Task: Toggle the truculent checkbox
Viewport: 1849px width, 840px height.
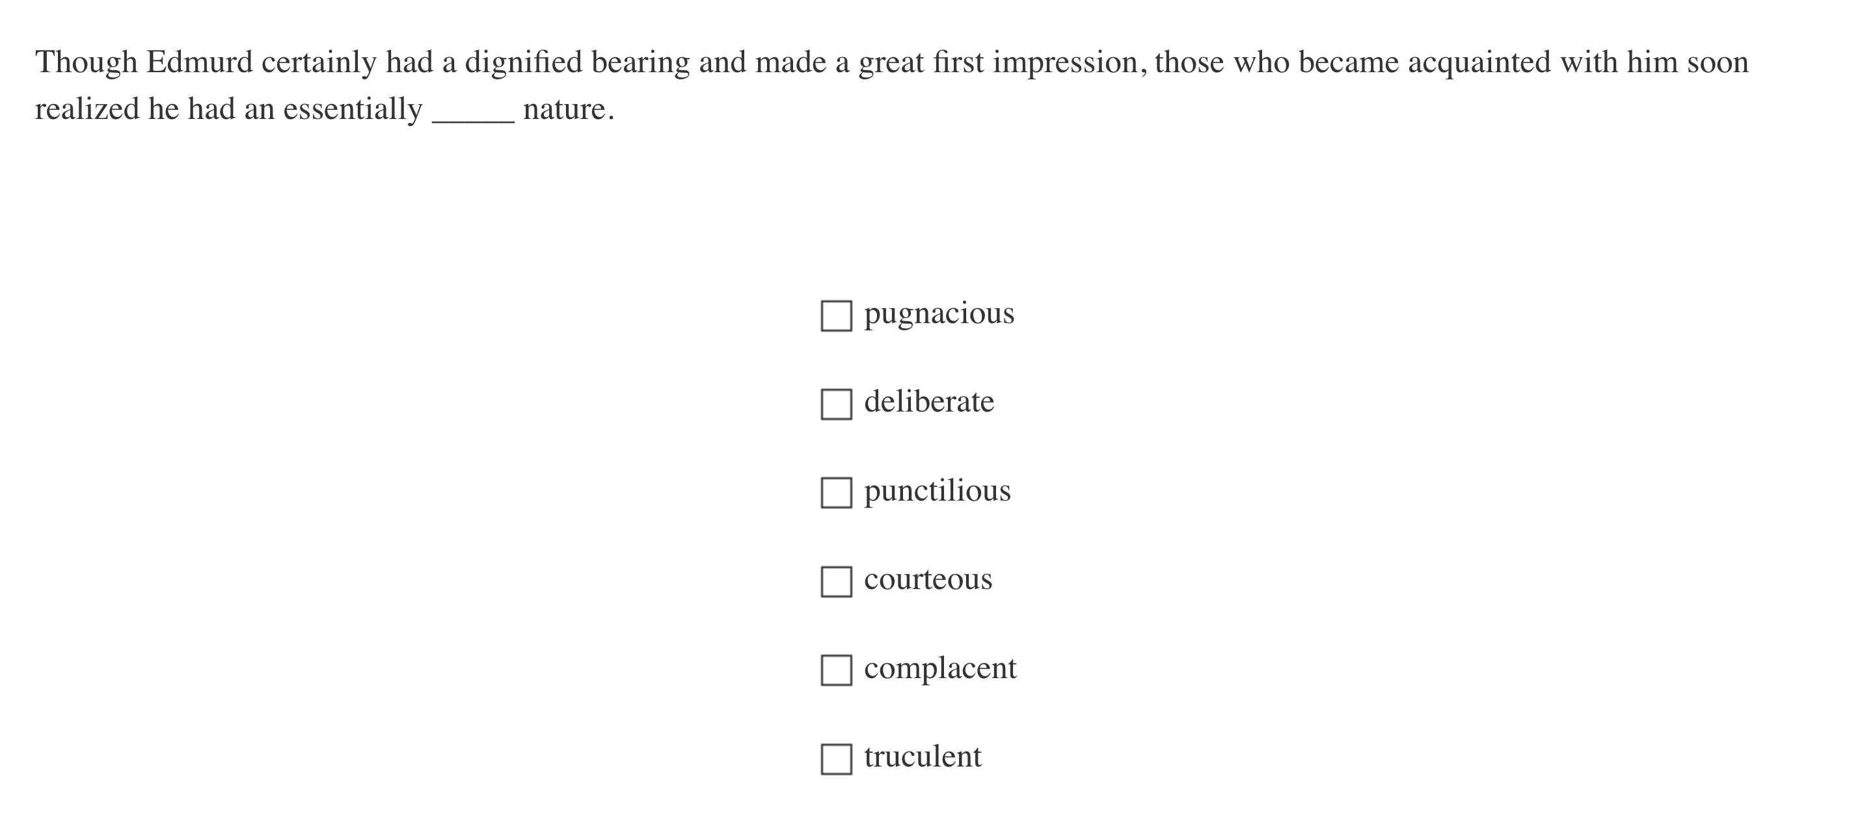Action: coord(836,759)
